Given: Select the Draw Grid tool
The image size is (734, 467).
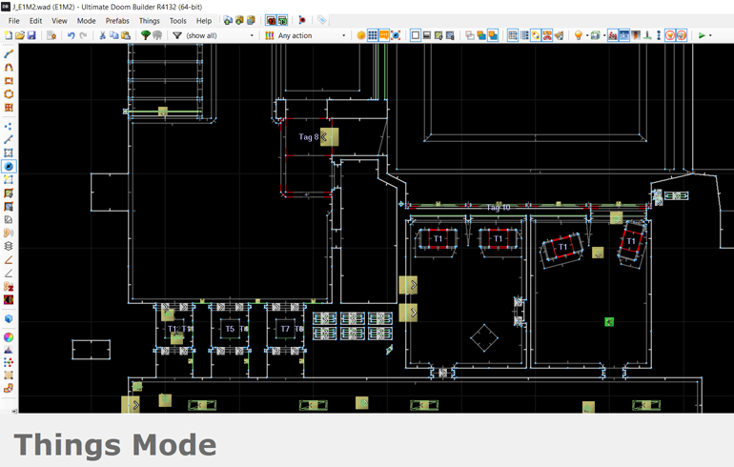Looking at the screenshot, I should tap(9, 108).
